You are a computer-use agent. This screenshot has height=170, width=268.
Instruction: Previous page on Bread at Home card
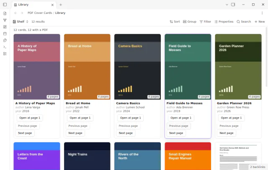click(78, 126)
